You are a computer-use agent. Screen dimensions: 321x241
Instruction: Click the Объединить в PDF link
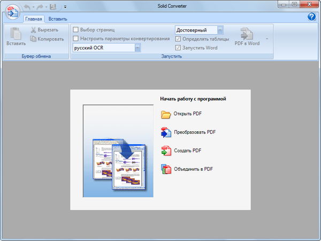point(193,169)
